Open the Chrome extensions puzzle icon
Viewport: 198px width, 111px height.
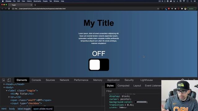(x=182, y=9)
